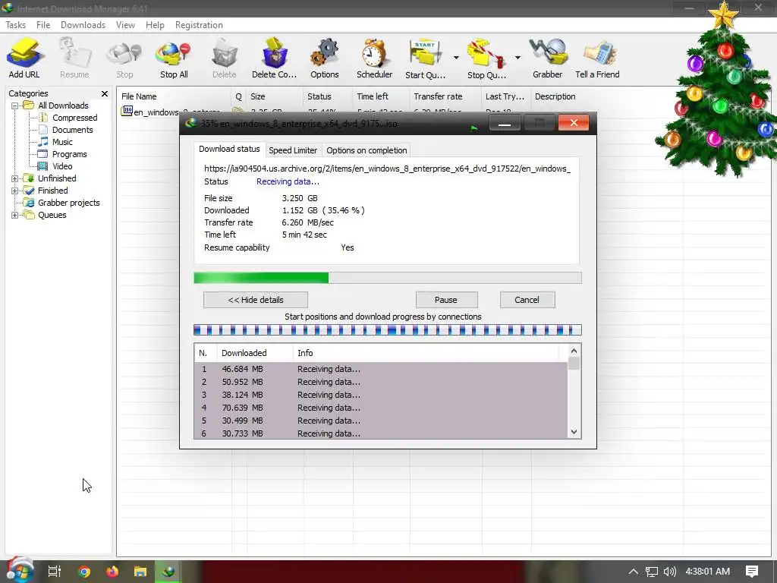The image size is (777, 583).
Task: Click the Start Queue icon
Action: tap(425, 58)
